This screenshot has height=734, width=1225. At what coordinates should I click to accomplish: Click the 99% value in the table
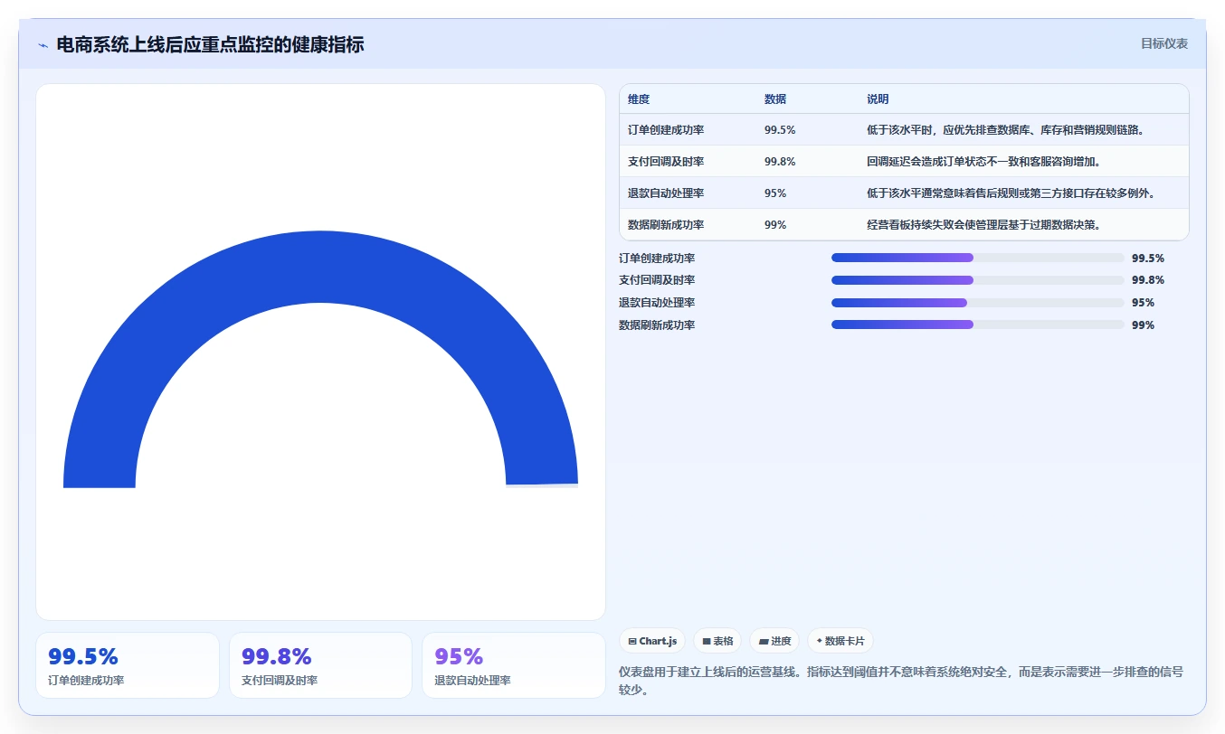point(775,225)
